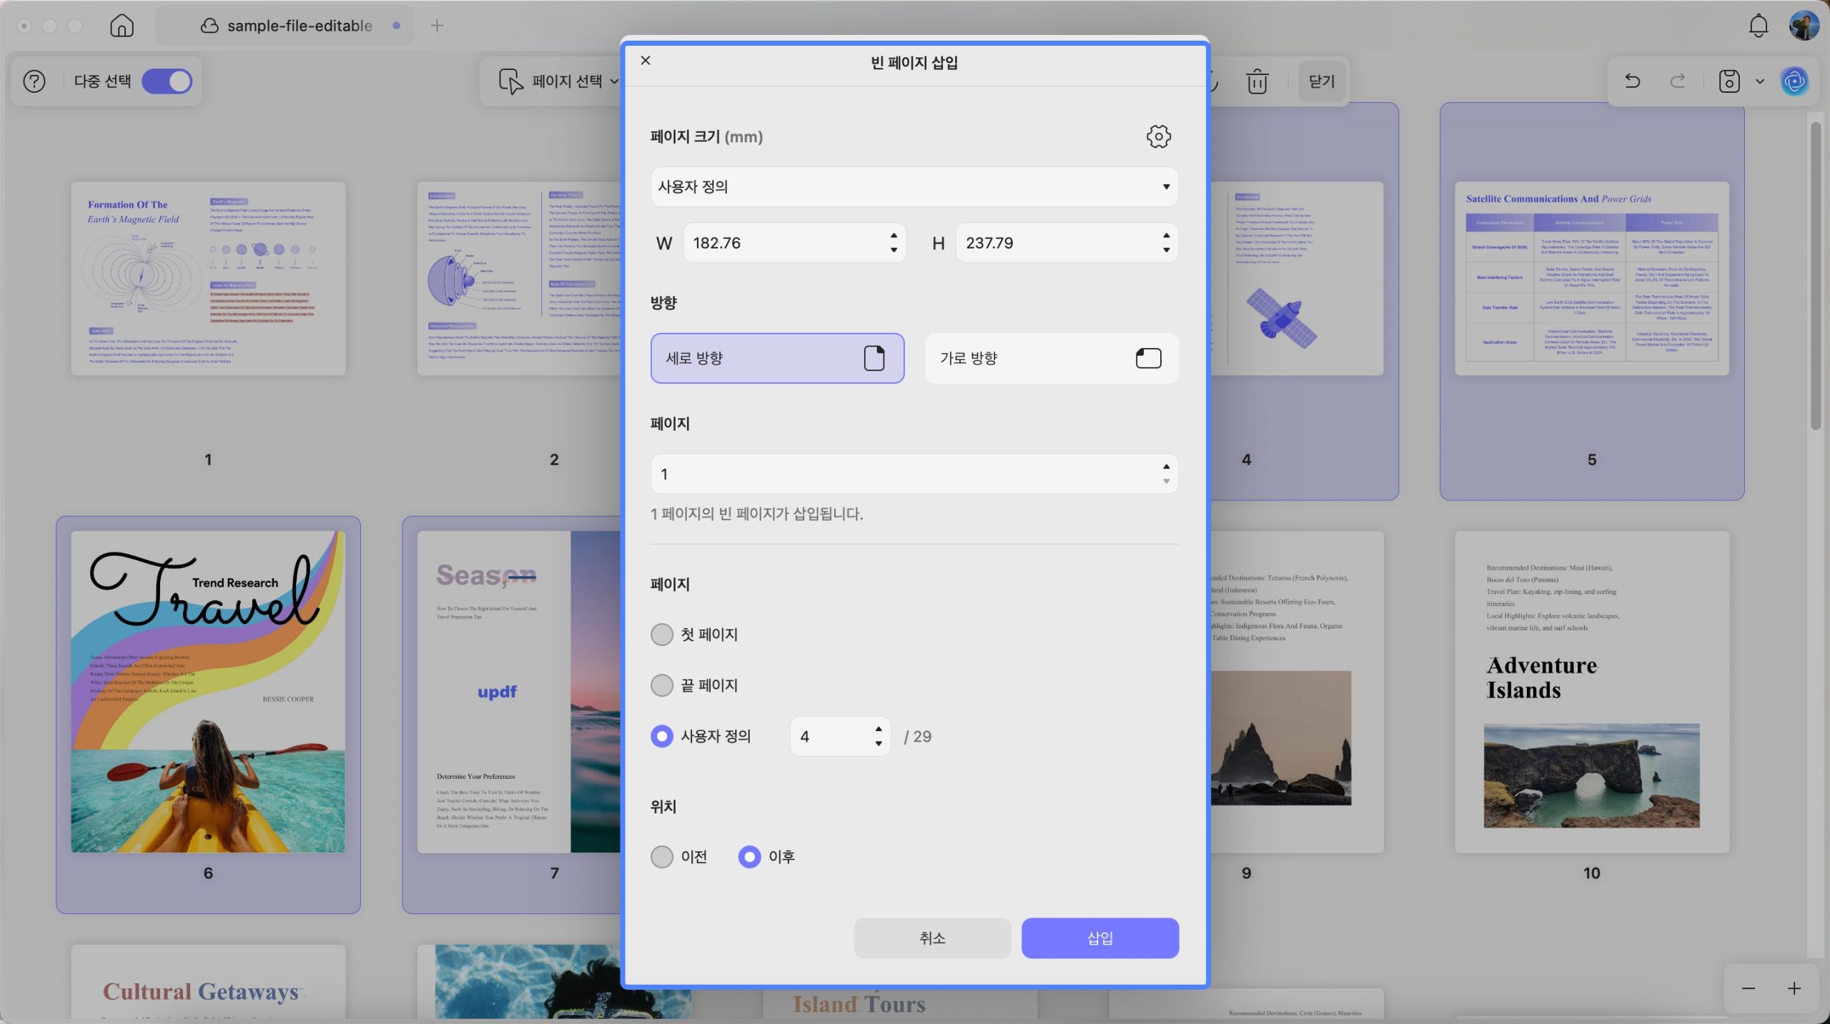The image size is (1830, 1024).
Task: Zoom in thumbnails with plus
Action: tap(1794, 988)
